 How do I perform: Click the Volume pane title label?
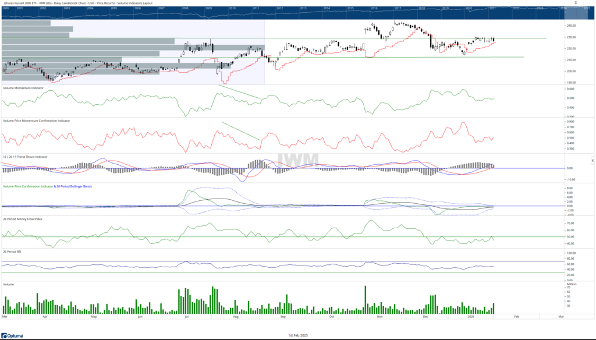tap(9, 284)
